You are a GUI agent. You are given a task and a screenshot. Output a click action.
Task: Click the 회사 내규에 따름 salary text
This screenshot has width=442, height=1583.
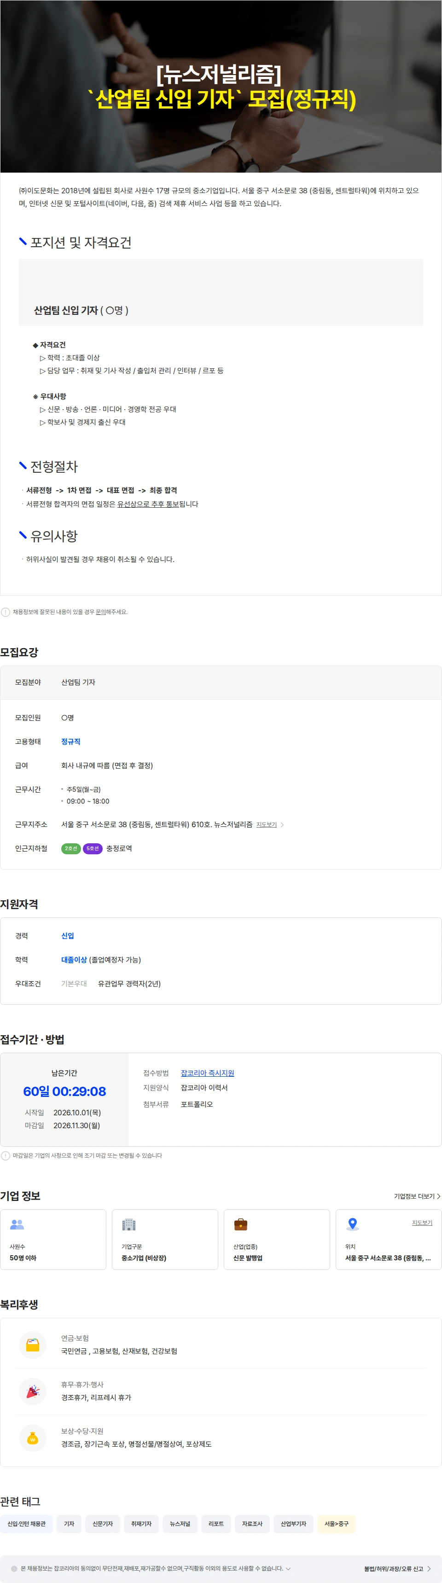point(107,765)
